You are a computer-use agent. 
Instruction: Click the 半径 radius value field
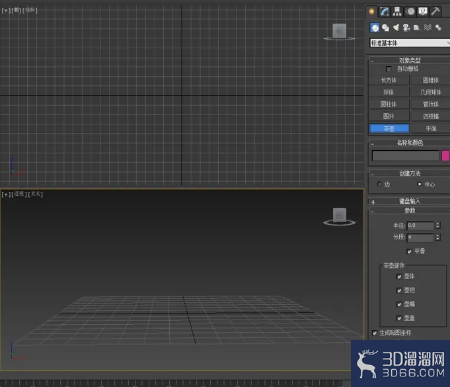pos(420,226)
